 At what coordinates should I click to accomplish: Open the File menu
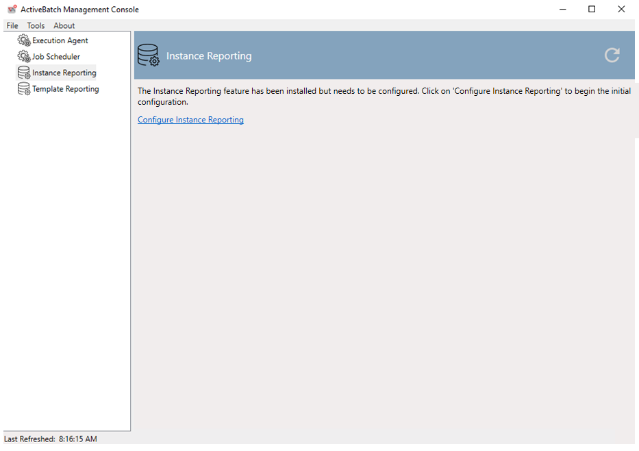click(12, 25)
